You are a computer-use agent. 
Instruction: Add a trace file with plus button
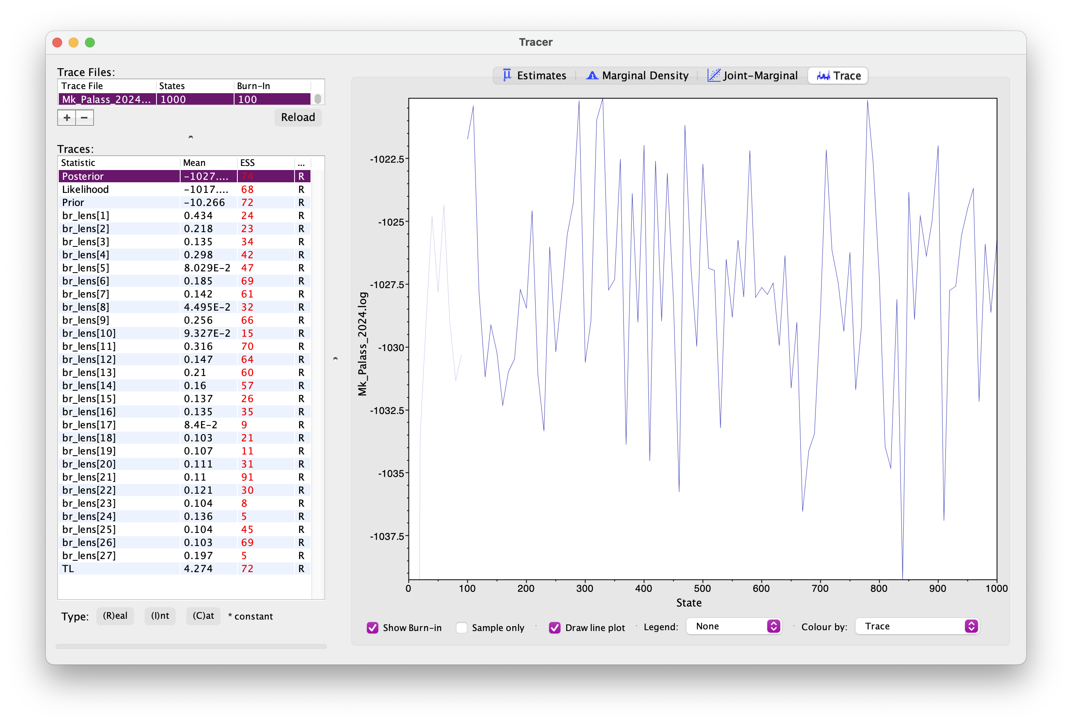pyautogui.click(x=67, y=118)
